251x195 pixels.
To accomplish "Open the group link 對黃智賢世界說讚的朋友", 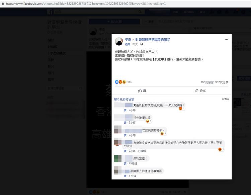I will (153, 40).
